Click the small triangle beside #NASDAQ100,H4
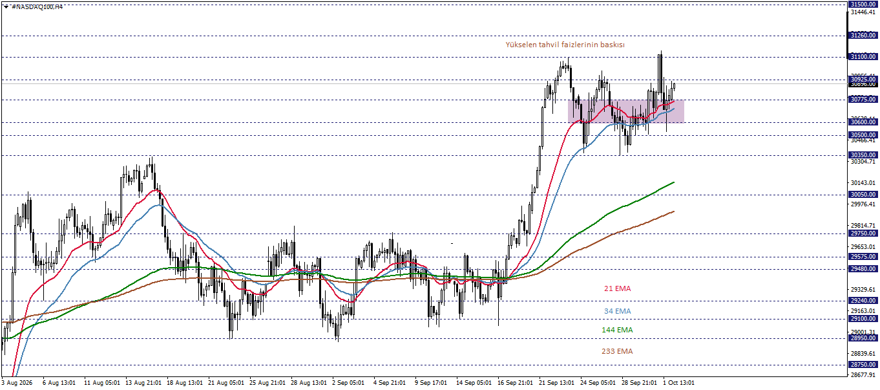 point(6,6)
